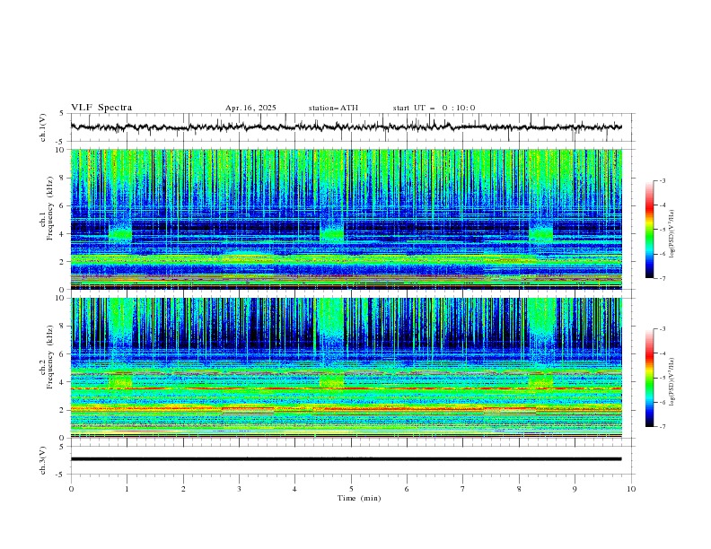The image size is (711, 549).
Task: Click the ch.1 colorbar 'log(PSD)(V²/Hz)' label
Action: (671, 234)
